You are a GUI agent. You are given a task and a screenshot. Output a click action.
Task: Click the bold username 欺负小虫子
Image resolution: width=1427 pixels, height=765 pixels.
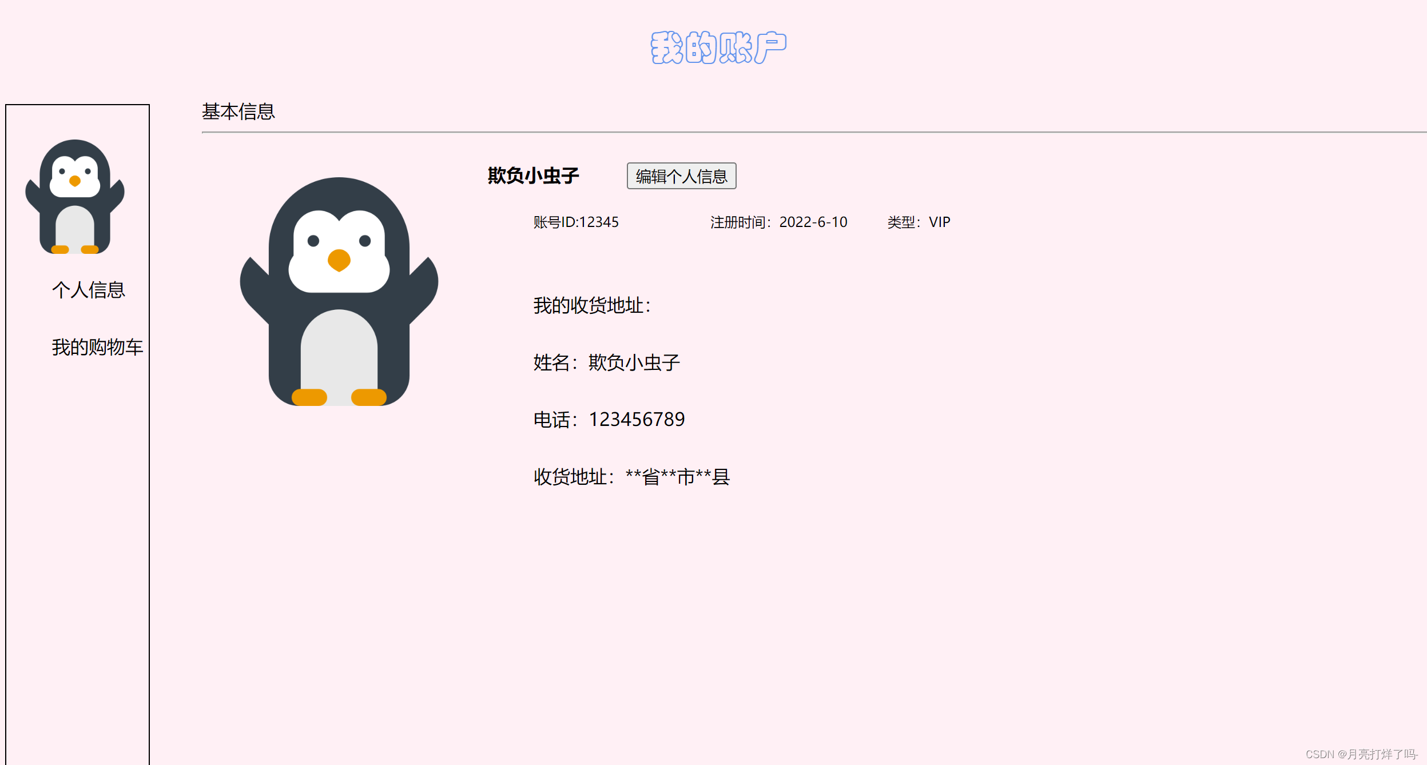click(x=533, y=176)
